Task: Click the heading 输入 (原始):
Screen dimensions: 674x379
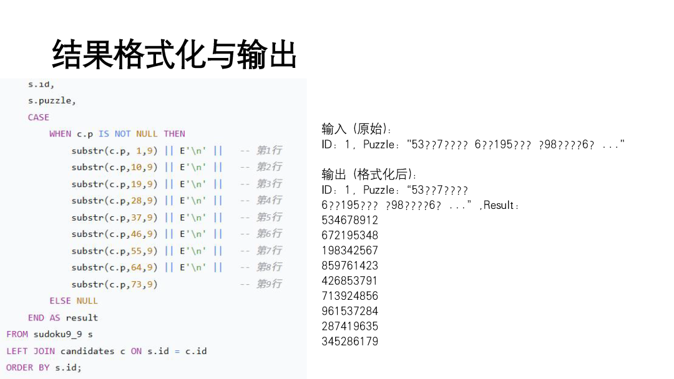Action: tap(356, 129)
